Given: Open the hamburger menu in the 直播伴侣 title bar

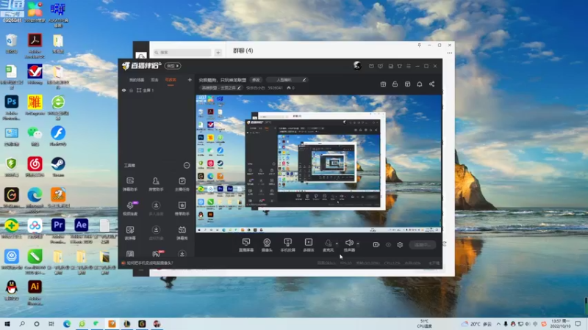Looking at the screenshot, I should (409, 66).
